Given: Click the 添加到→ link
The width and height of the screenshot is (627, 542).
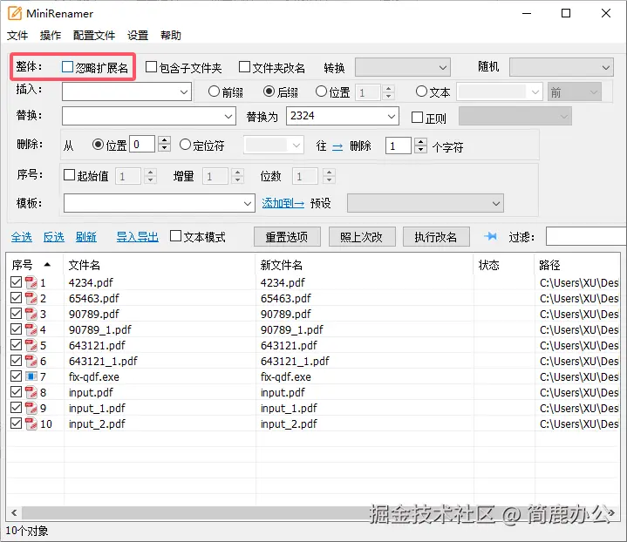Looking at the screenshot, I should [283, 203].
